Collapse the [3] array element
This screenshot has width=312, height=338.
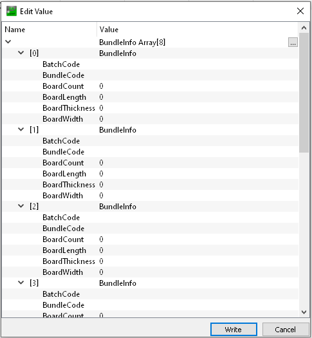click(x=21, y=283)
